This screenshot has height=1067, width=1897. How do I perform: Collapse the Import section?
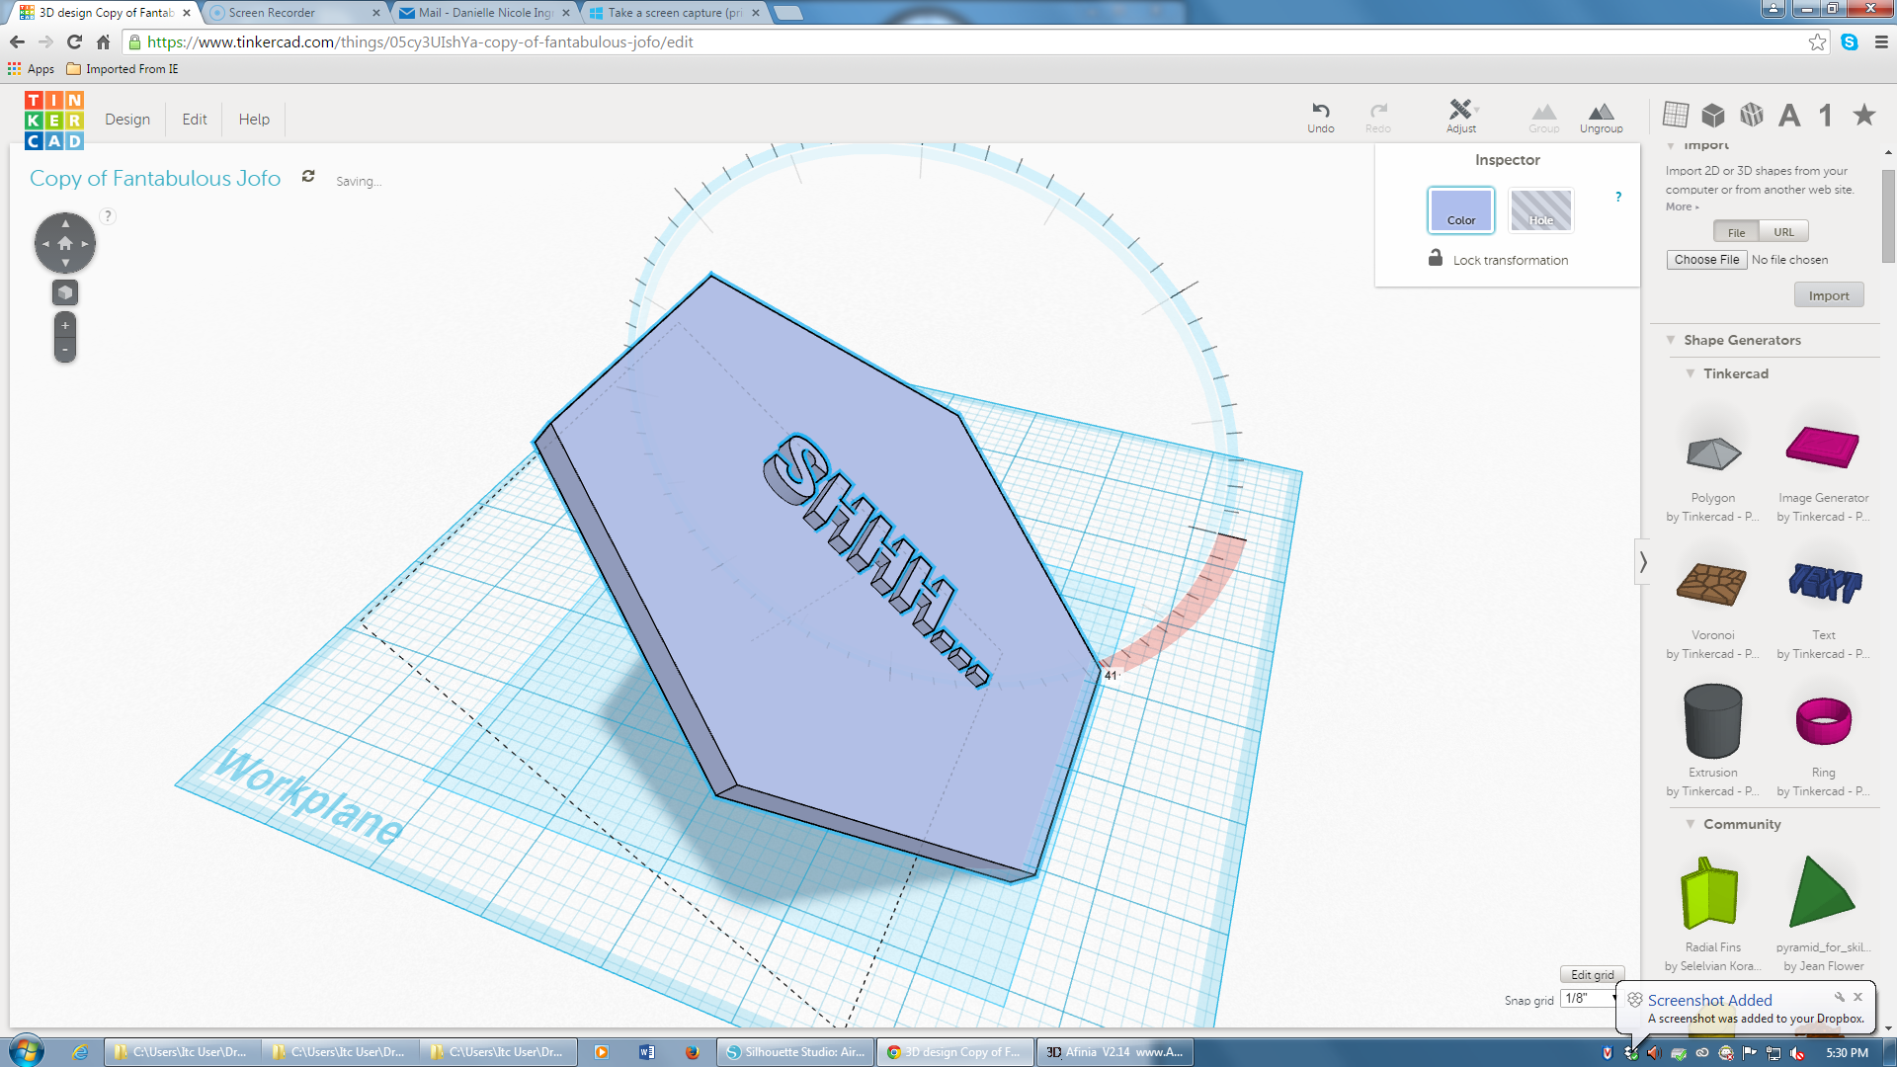(x=1671, y=146)
